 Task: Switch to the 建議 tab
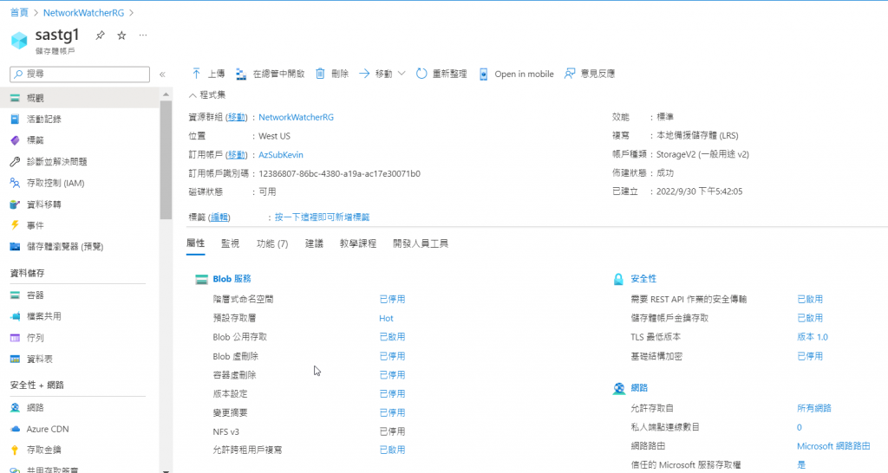(x=314, y=243)
